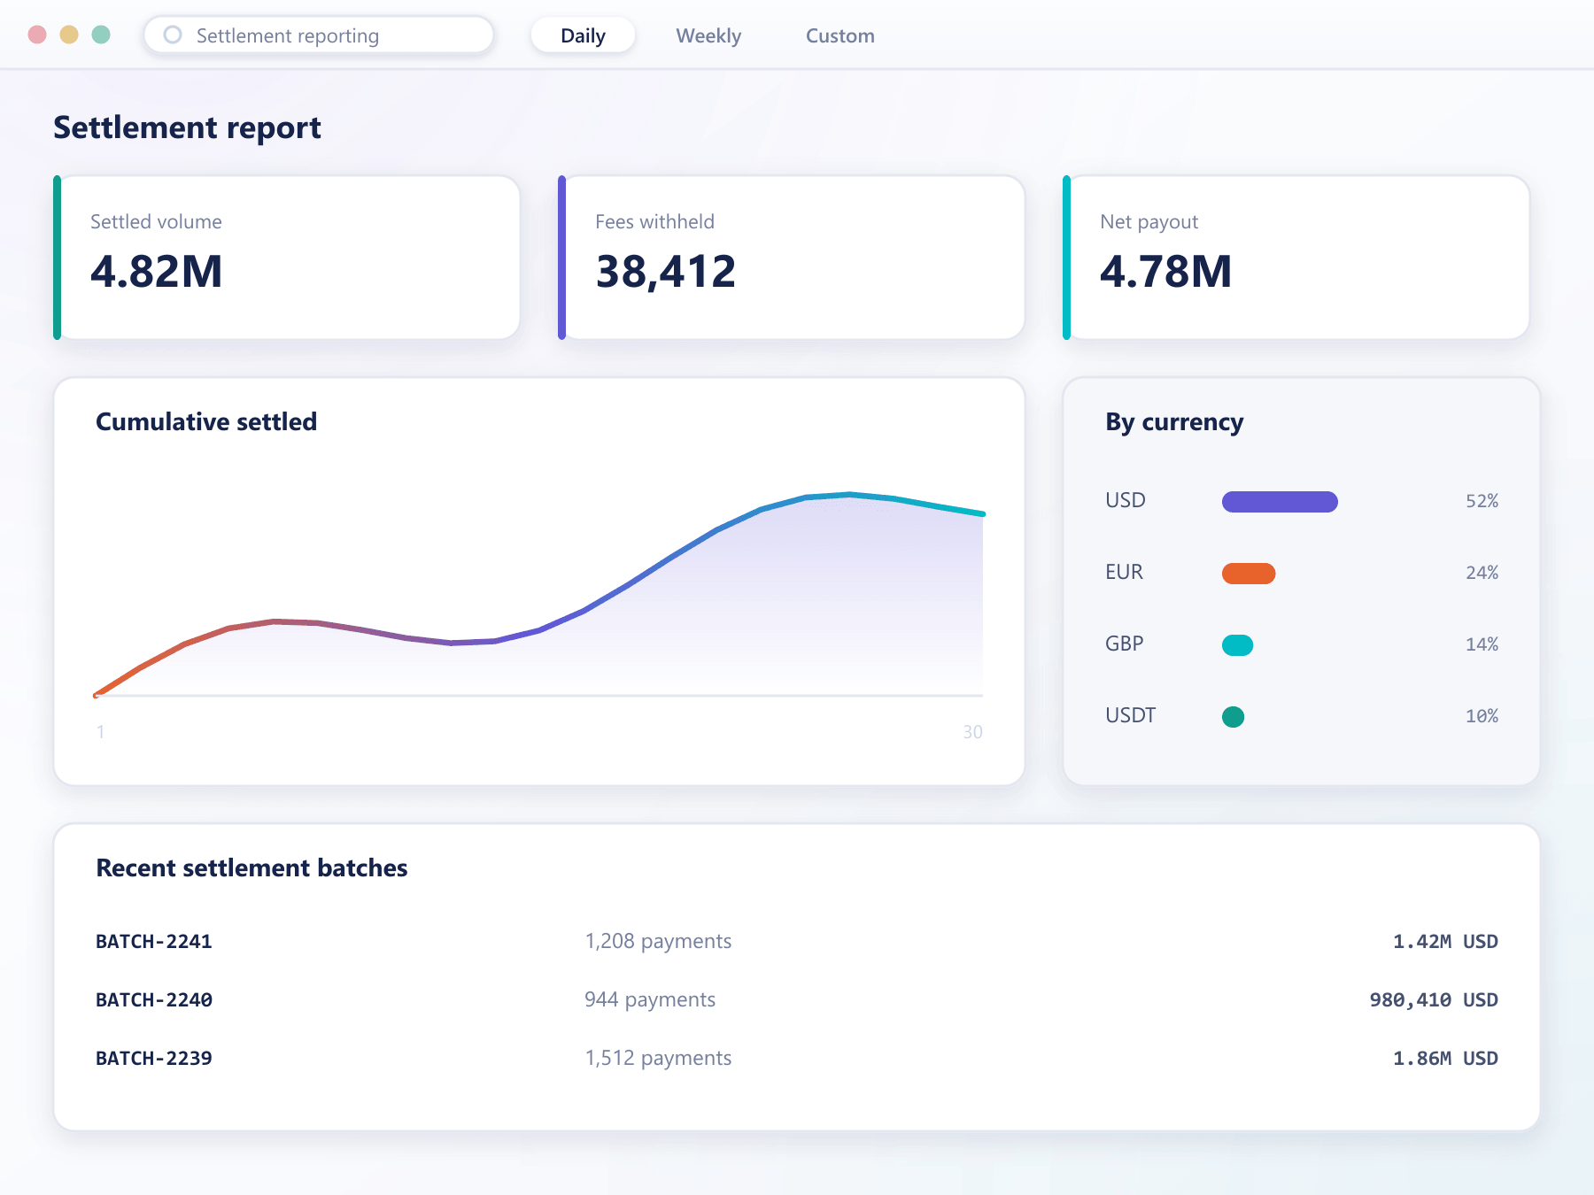Click the chart axis label 30
Image resolution: width=1594 pixels, height=1195 pixels.
972,732
